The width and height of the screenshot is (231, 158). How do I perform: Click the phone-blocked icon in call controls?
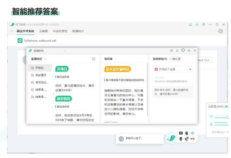pyautogui.click(x=187, y=138)
